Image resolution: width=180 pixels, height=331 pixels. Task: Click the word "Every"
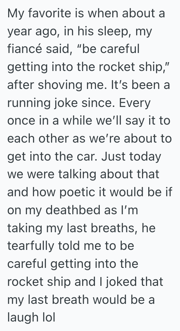[x=135, y=103]
